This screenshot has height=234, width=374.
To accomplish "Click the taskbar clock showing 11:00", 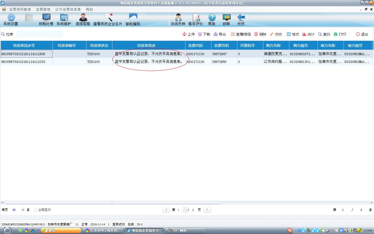I will click(x=368, y=230).
